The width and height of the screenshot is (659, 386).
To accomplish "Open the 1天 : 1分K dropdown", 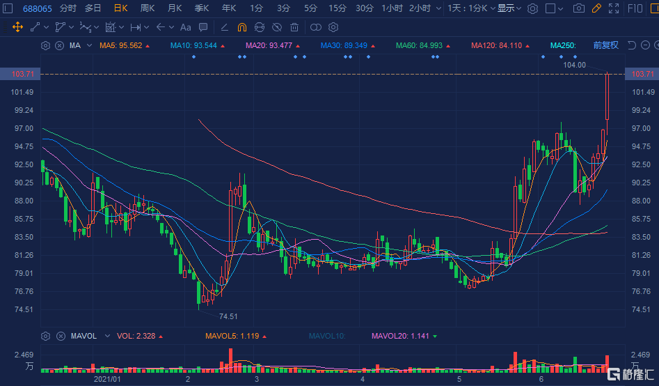I will [x=471, y=8].
